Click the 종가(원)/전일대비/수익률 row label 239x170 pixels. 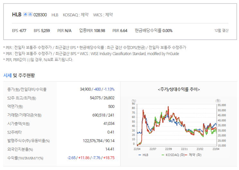(27, 89)
